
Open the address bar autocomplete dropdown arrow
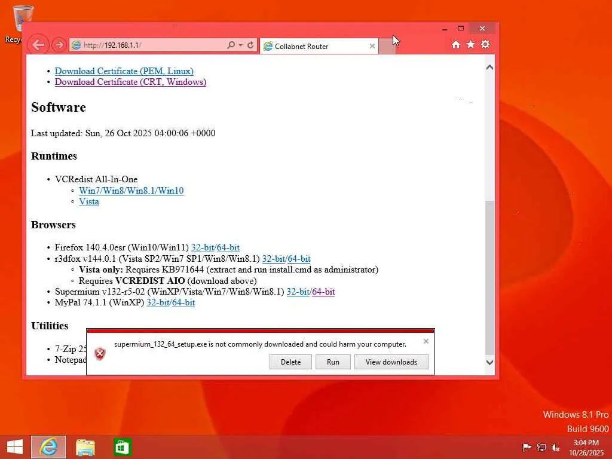240,45
